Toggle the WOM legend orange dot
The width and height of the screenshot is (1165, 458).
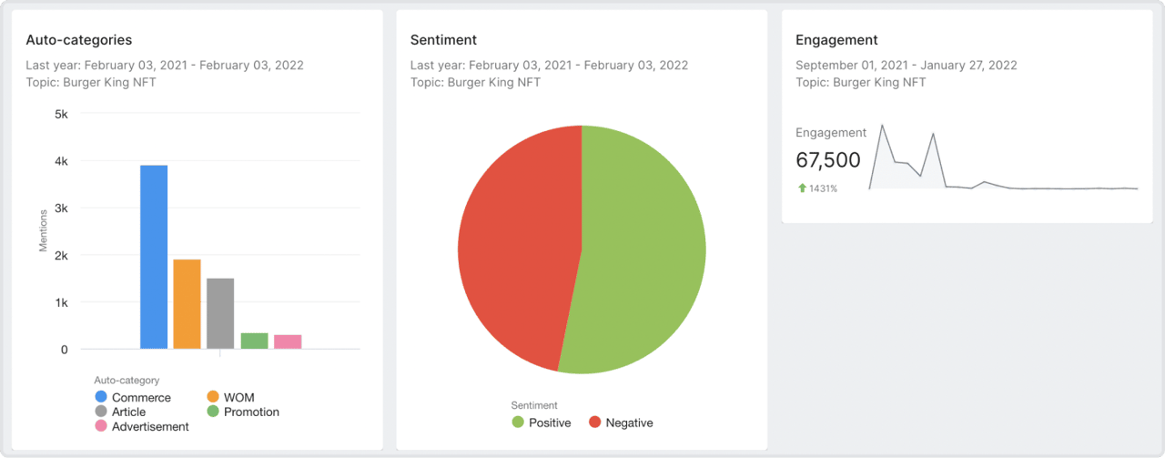213,397
